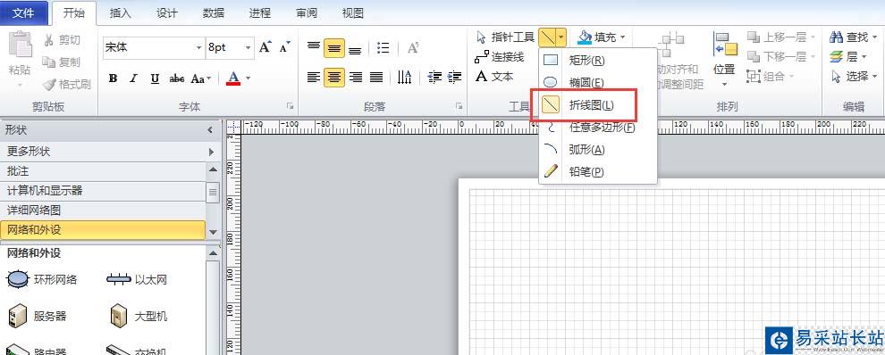Open the drawing tools dropdown arrow
Image resolution: width=885 pixels, height=355 pixels.
pyautogui.click(x=561, y=37)
